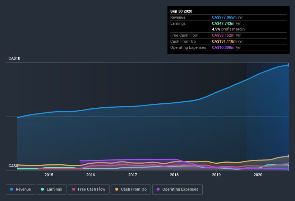Click the CA$131.118m cash from op value

[224, 41]
